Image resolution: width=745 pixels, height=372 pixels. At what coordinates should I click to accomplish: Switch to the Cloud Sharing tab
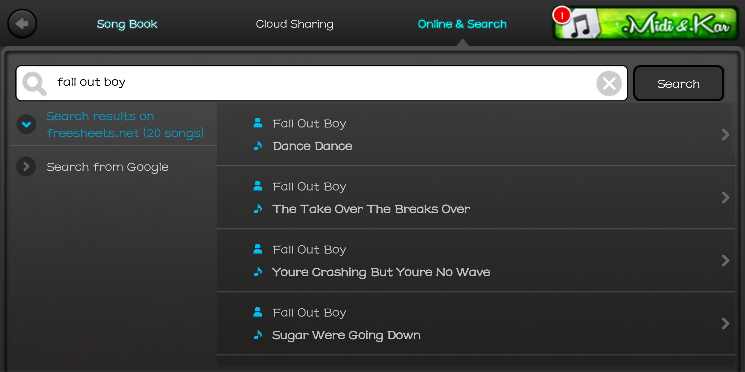(295, 24)
